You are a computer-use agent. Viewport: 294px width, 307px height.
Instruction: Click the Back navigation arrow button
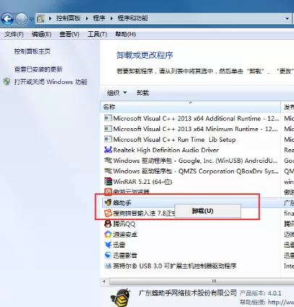[7, 19]
